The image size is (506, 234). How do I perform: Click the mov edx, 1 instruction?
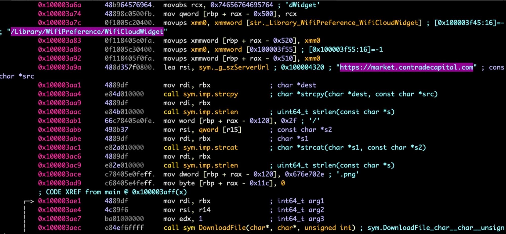coord(183,219)
